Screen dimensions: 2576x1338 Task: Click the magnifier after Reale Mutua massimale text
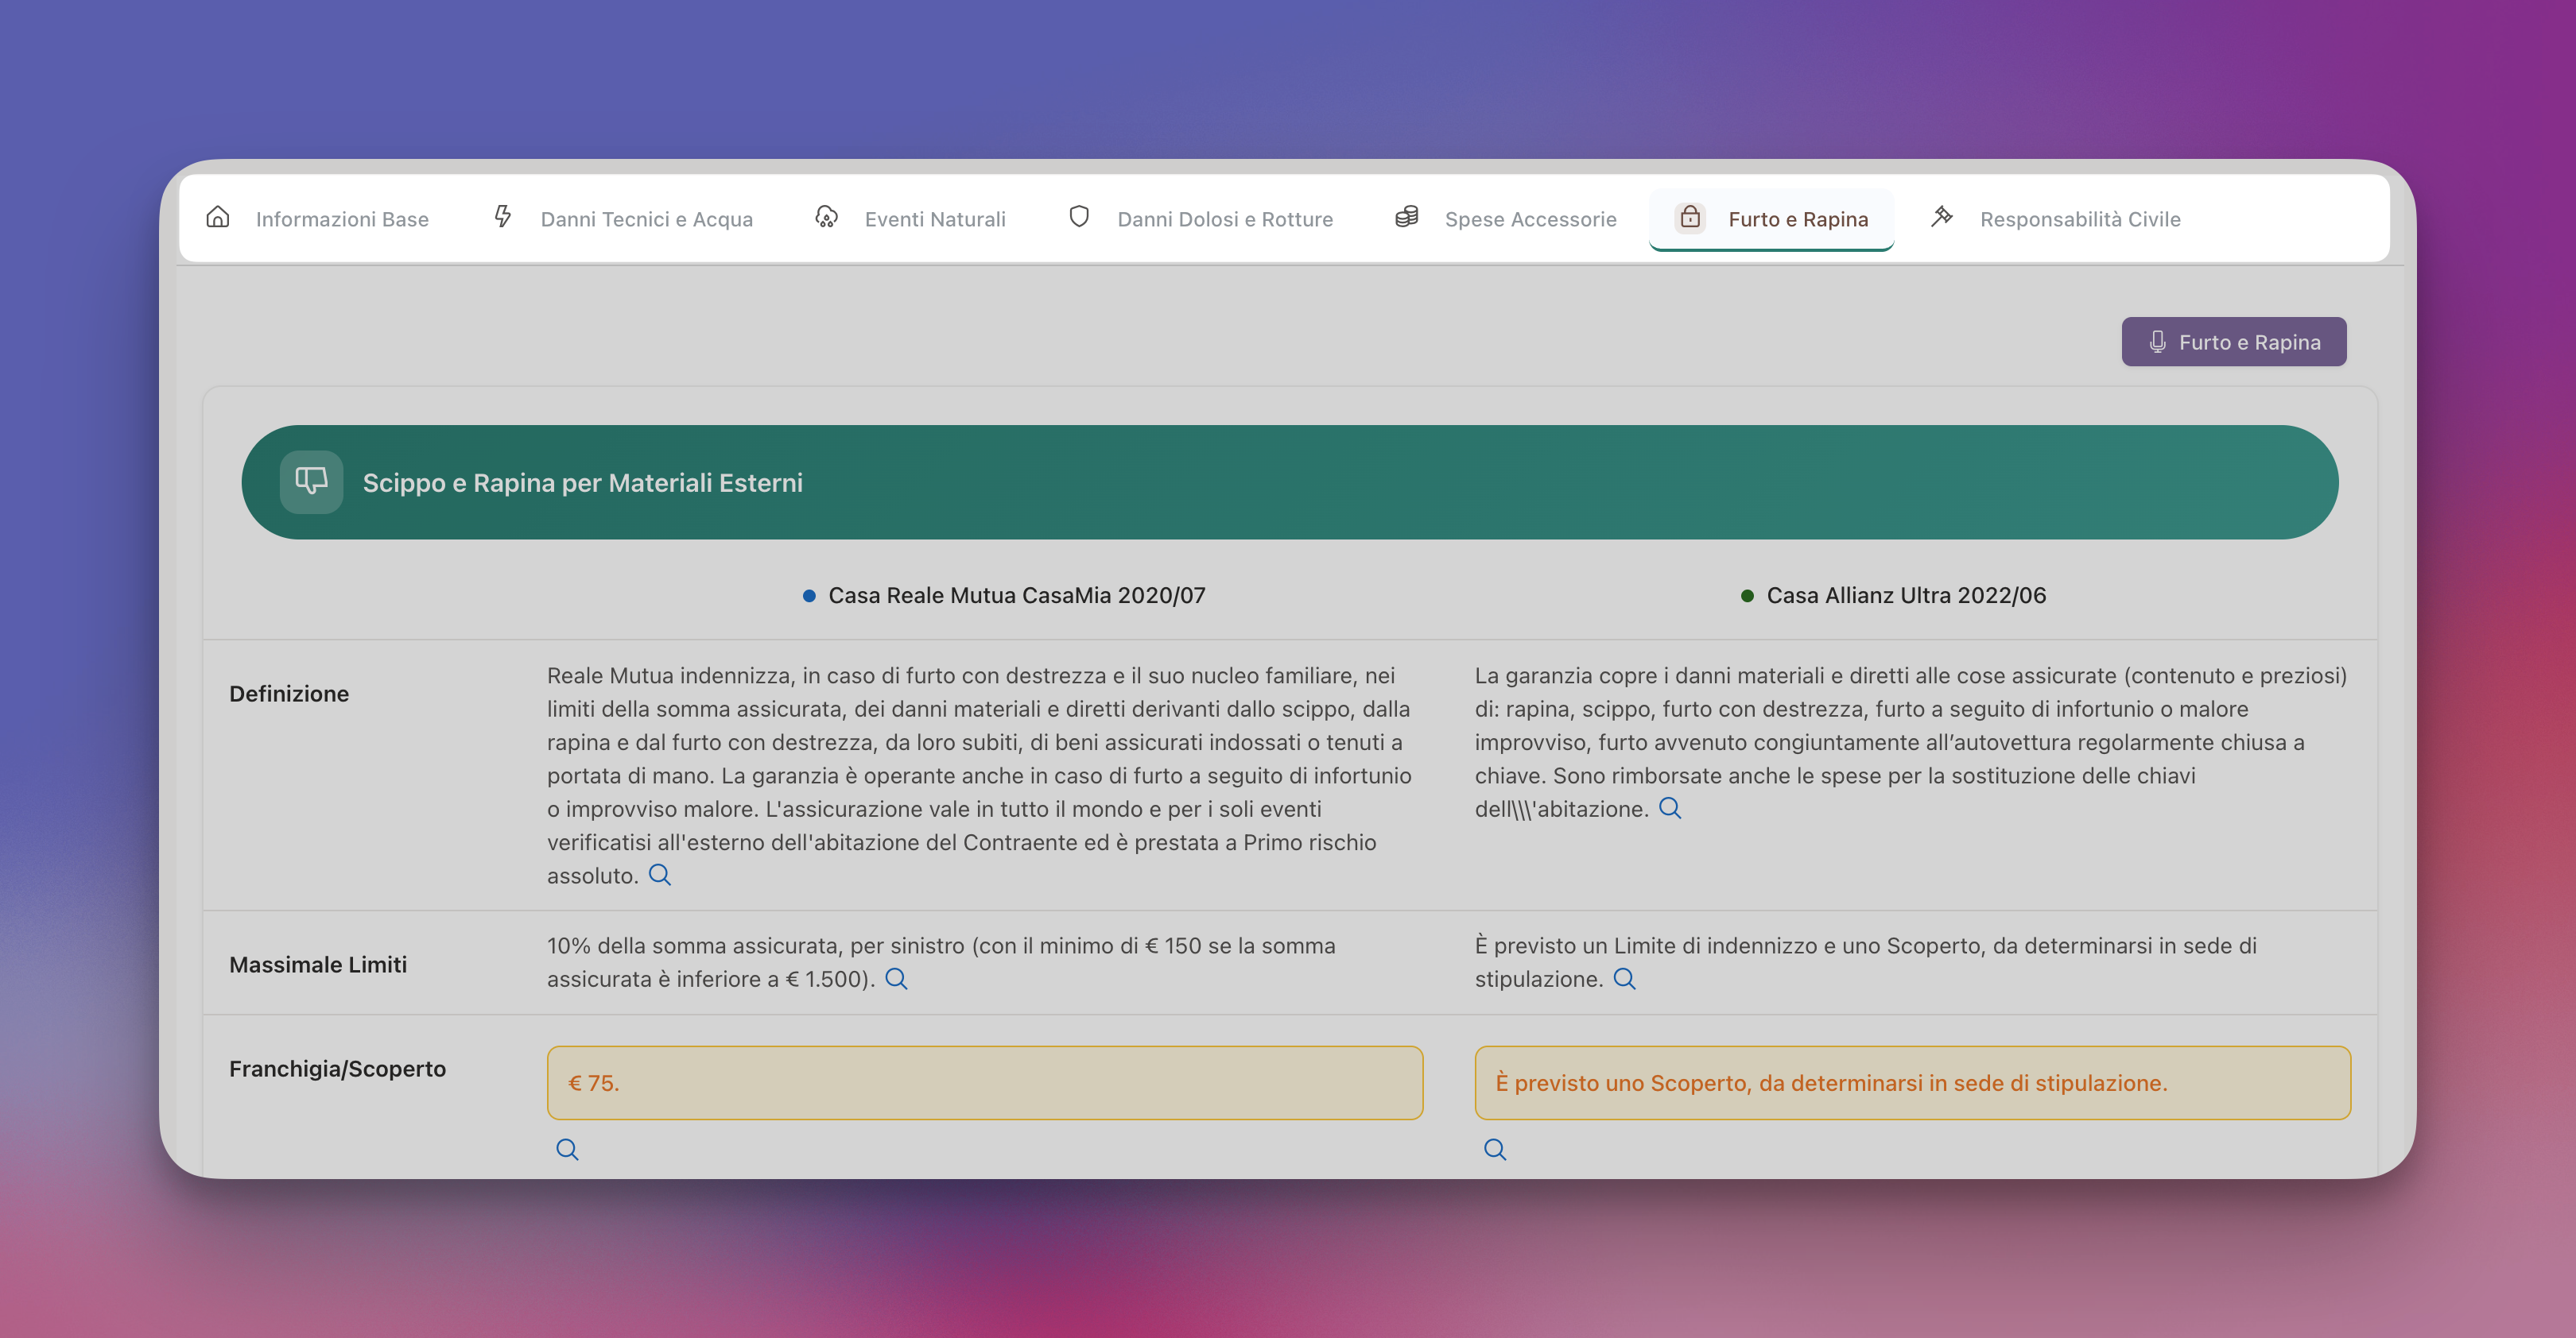896,980
